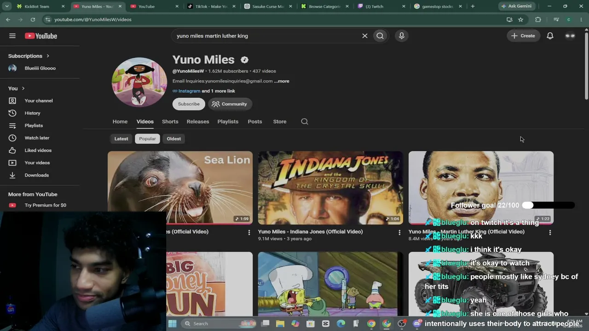Open Microsoft Edge from the taskbar
589x331 pixels.
click(x=341, y=324)
